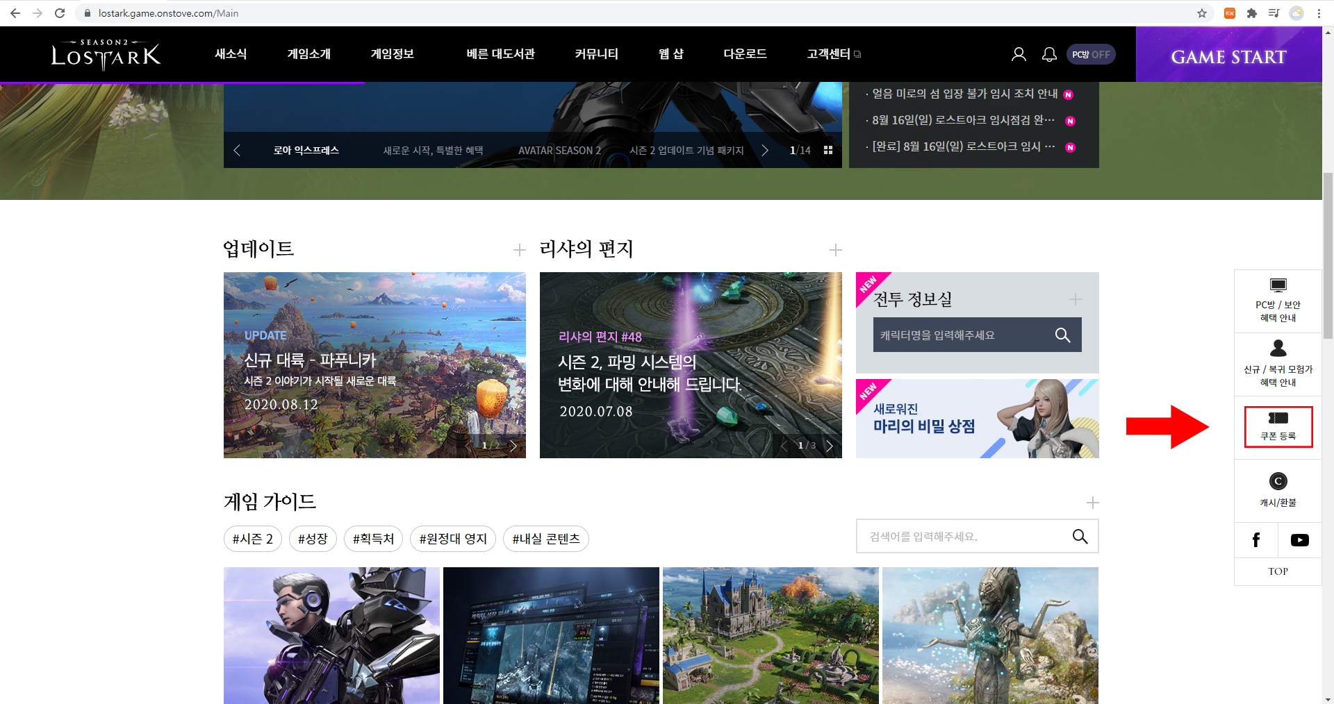Open the 고객센터 external link menu
The width and height of the screenshot is (1334, 704).
834,54
